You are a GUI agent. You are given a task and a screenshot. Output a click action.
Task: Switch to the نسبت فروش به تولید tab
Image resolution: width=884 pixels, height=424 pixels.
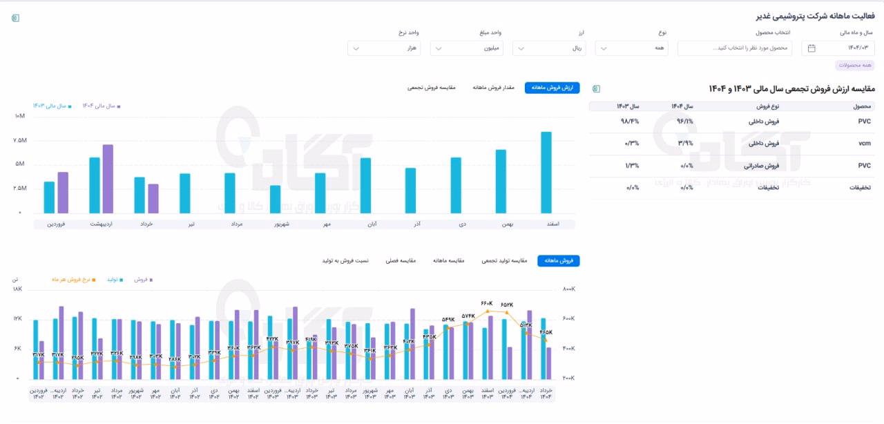pos(345,261)
